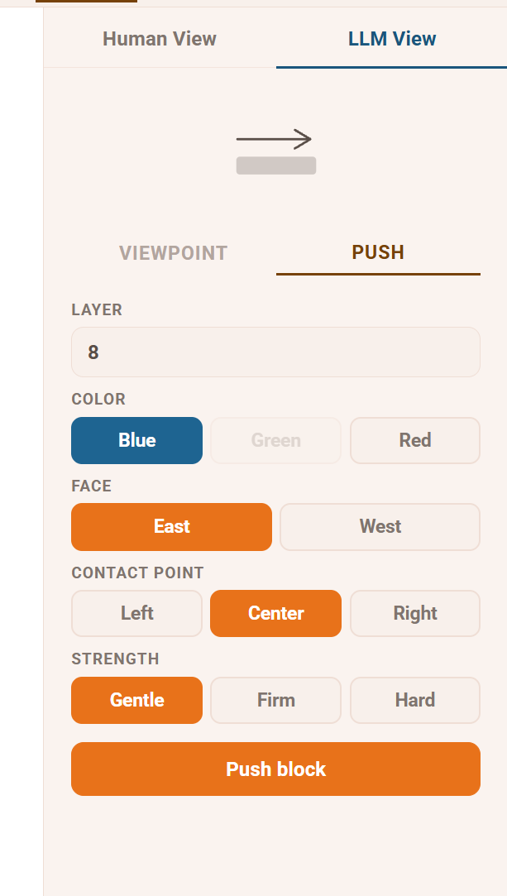Select the PUSH sub-tab
The width and height of the screenshot is (507, 896).
(x=378, y=252)
